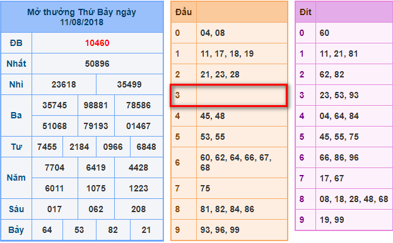Click the Sáu row label
The image size is (393, 243).
(16, 209)
